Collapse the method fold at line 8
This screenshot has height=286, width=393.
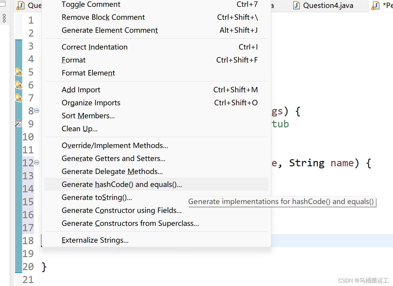(x=37, y=111)
